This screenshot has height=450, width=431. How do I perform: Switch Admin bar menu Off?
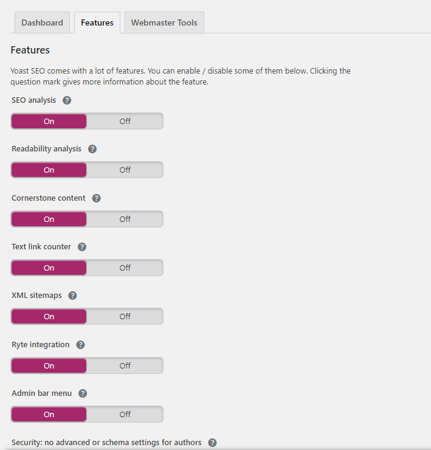(125, 414)
